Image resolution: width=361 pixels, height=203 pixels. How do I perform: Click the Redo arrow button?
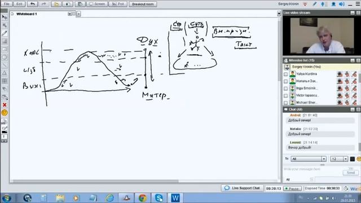click(43, 4)
